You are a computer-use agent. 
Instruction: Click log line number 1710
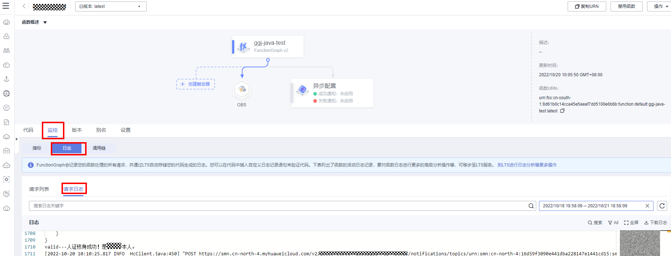(30, 247)
